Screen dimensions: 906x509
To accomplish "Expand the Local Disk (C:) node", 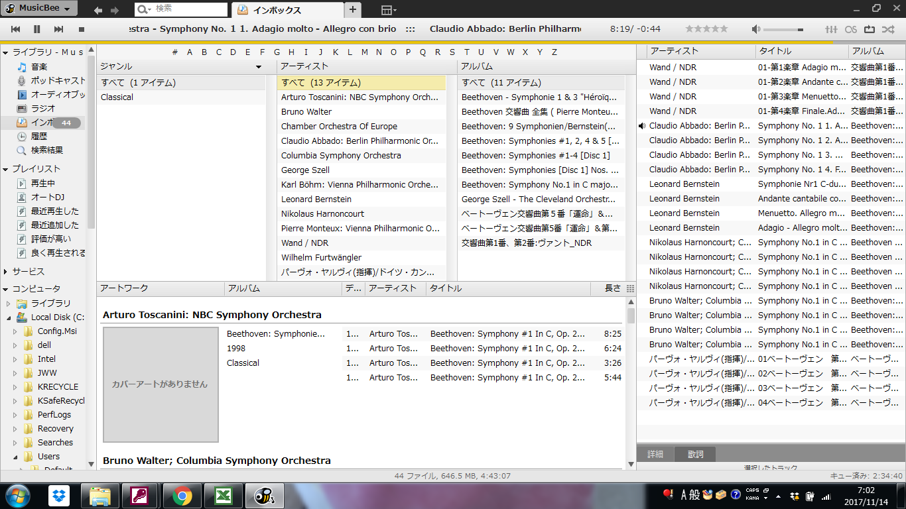I will coord(9,317).
